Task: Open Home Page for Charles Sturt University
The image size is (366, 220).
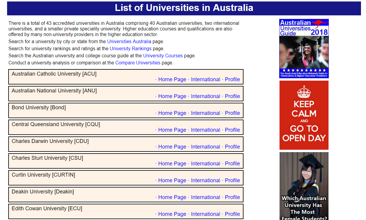Action: click(172, 164)
